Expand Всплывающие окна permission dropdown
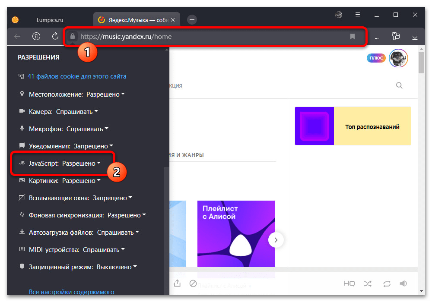The height and width of the screenshot is (302, 432). pyautogui.click(x=112, y=198)
